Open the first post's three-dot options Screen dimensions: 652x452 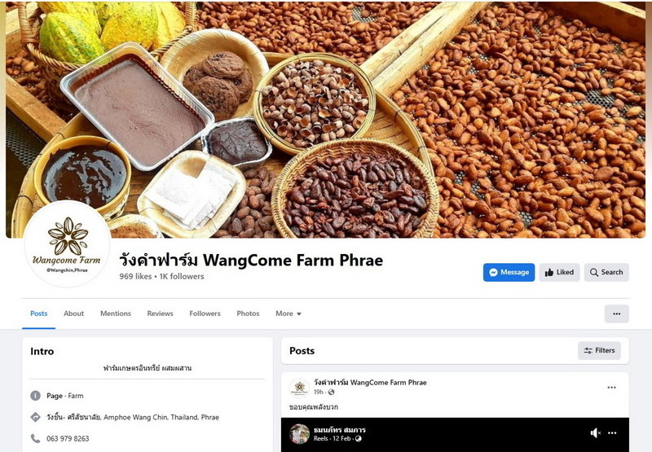coord(612,387)
